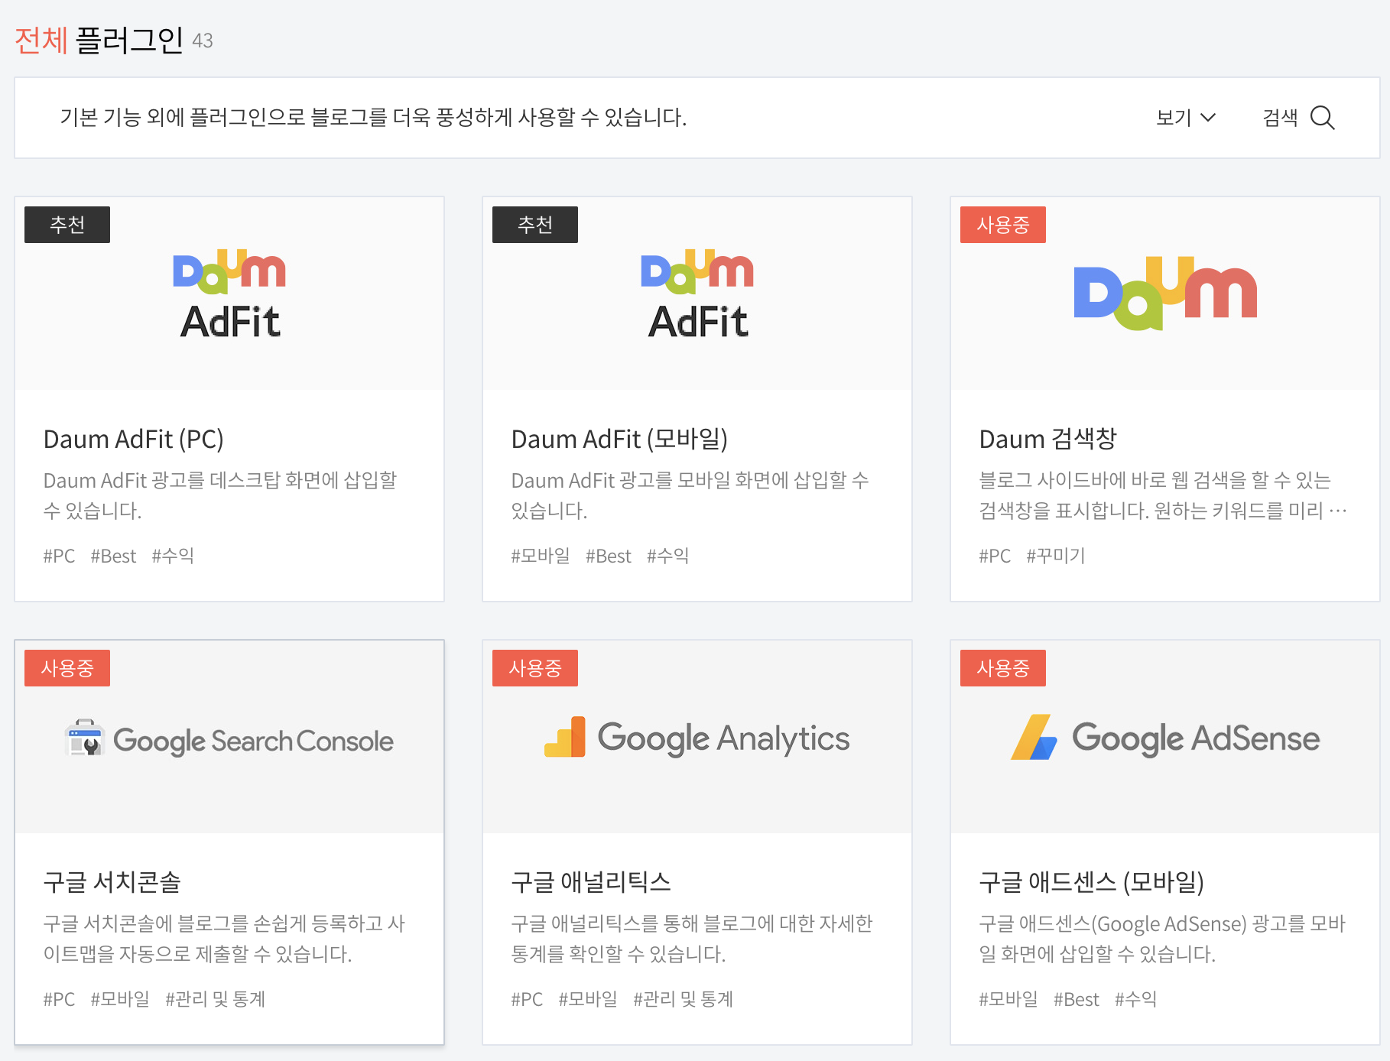The width and height of the screenshot is (1390, 1061).
Task: Click the plugin count number 43
Action: [x=203, y=41]
